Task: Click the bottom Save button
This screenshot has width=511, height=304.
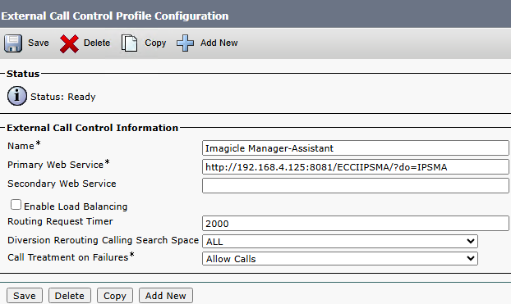Action: coord(25,296)
